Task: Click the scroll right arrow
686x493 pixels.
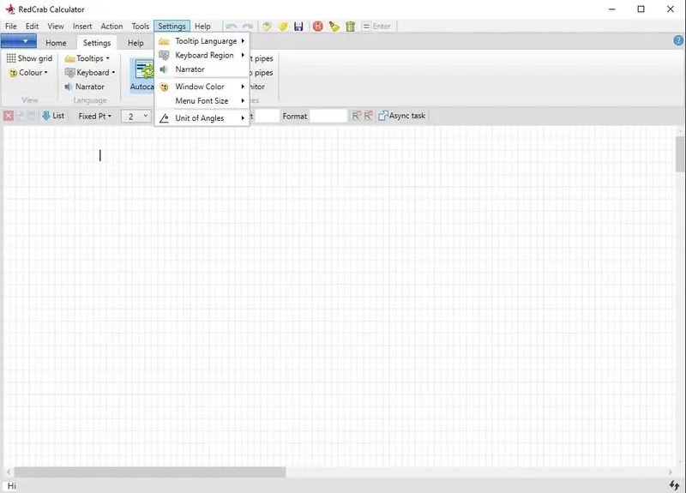Action: click(x=670, y=472)
